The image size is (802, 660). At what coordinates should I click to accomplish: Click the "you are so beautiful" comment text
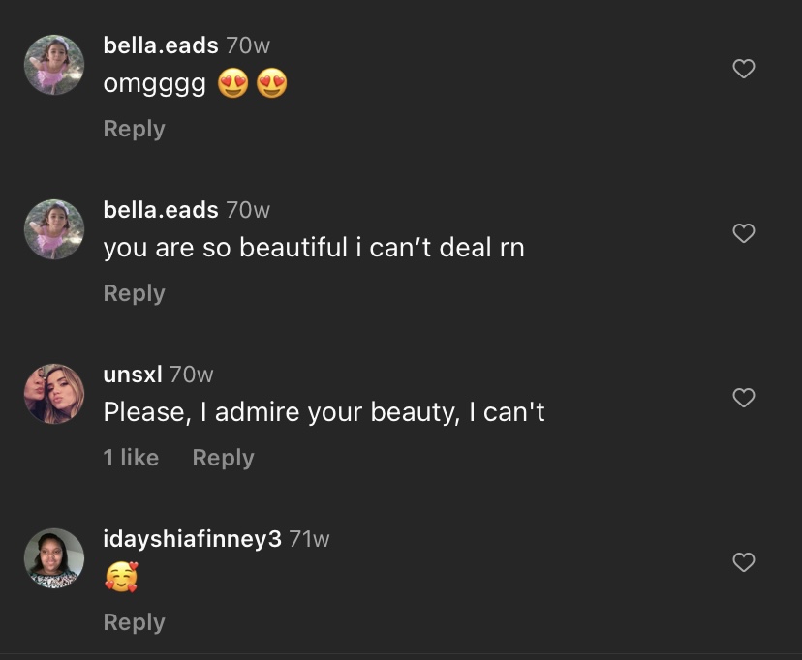(x=313, y=248)
